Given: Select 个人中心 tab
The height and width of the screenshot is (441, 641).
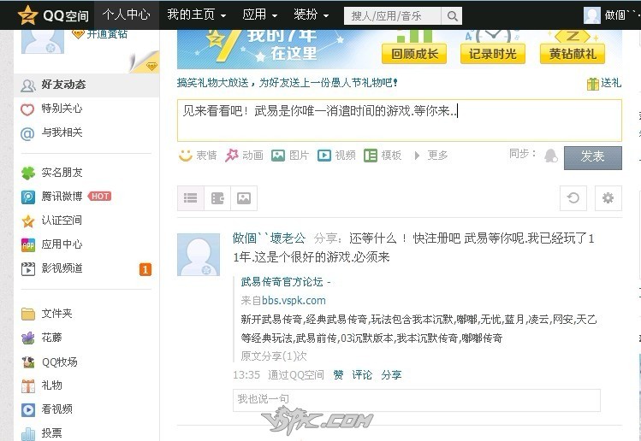Looking at the screenshot, I should click(127, 15).
